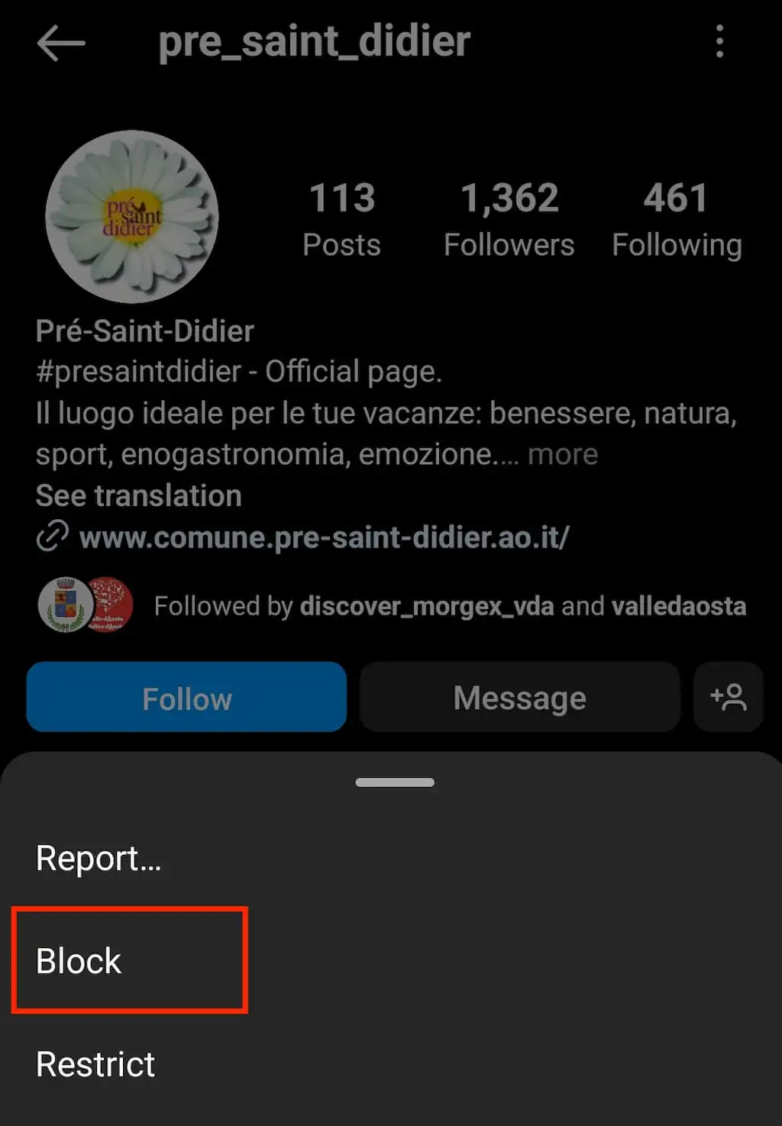Tap See translation under the bio
The height and width of the screenshot is (1126, 782).
pos(138,495)
